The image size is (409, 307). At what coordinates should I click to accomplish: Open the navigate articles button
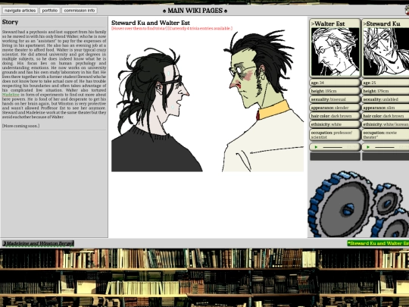tap(20, 11)
